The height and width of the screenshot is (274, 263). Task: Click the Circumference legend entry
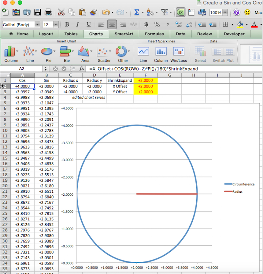click(x=239, y=184)
